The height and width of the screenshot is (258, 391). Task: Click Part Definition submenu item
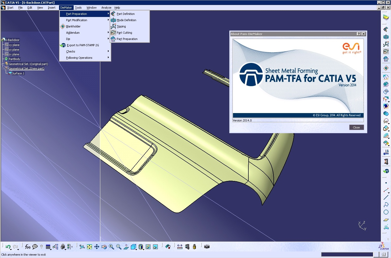(x=130, y=14)
